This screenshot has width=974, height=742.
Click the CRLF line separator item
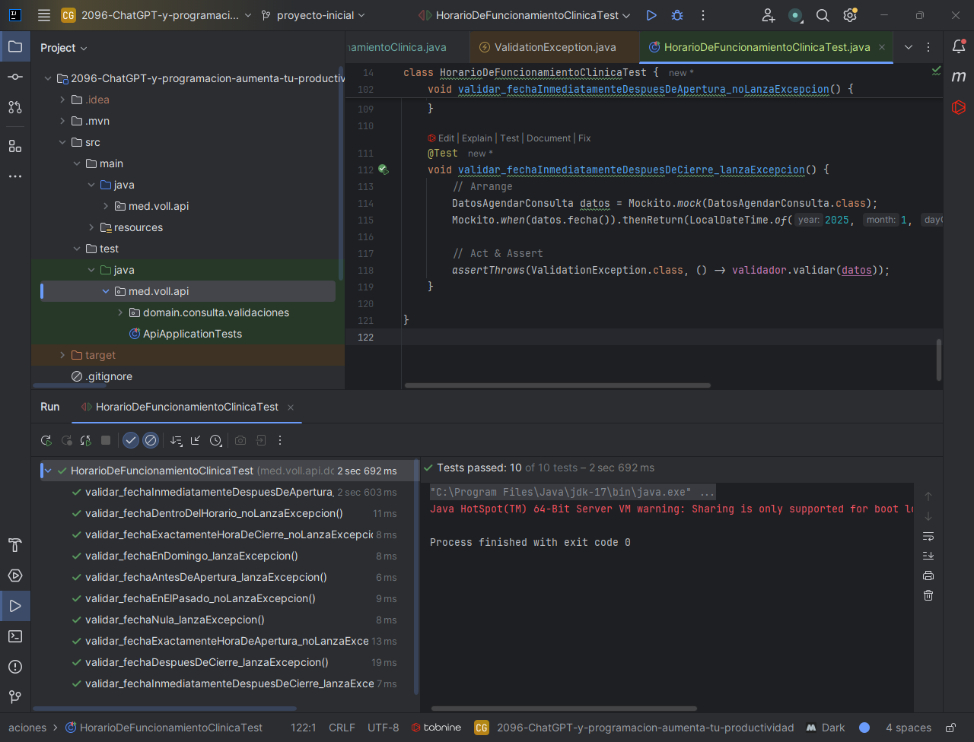click(342, 728)
